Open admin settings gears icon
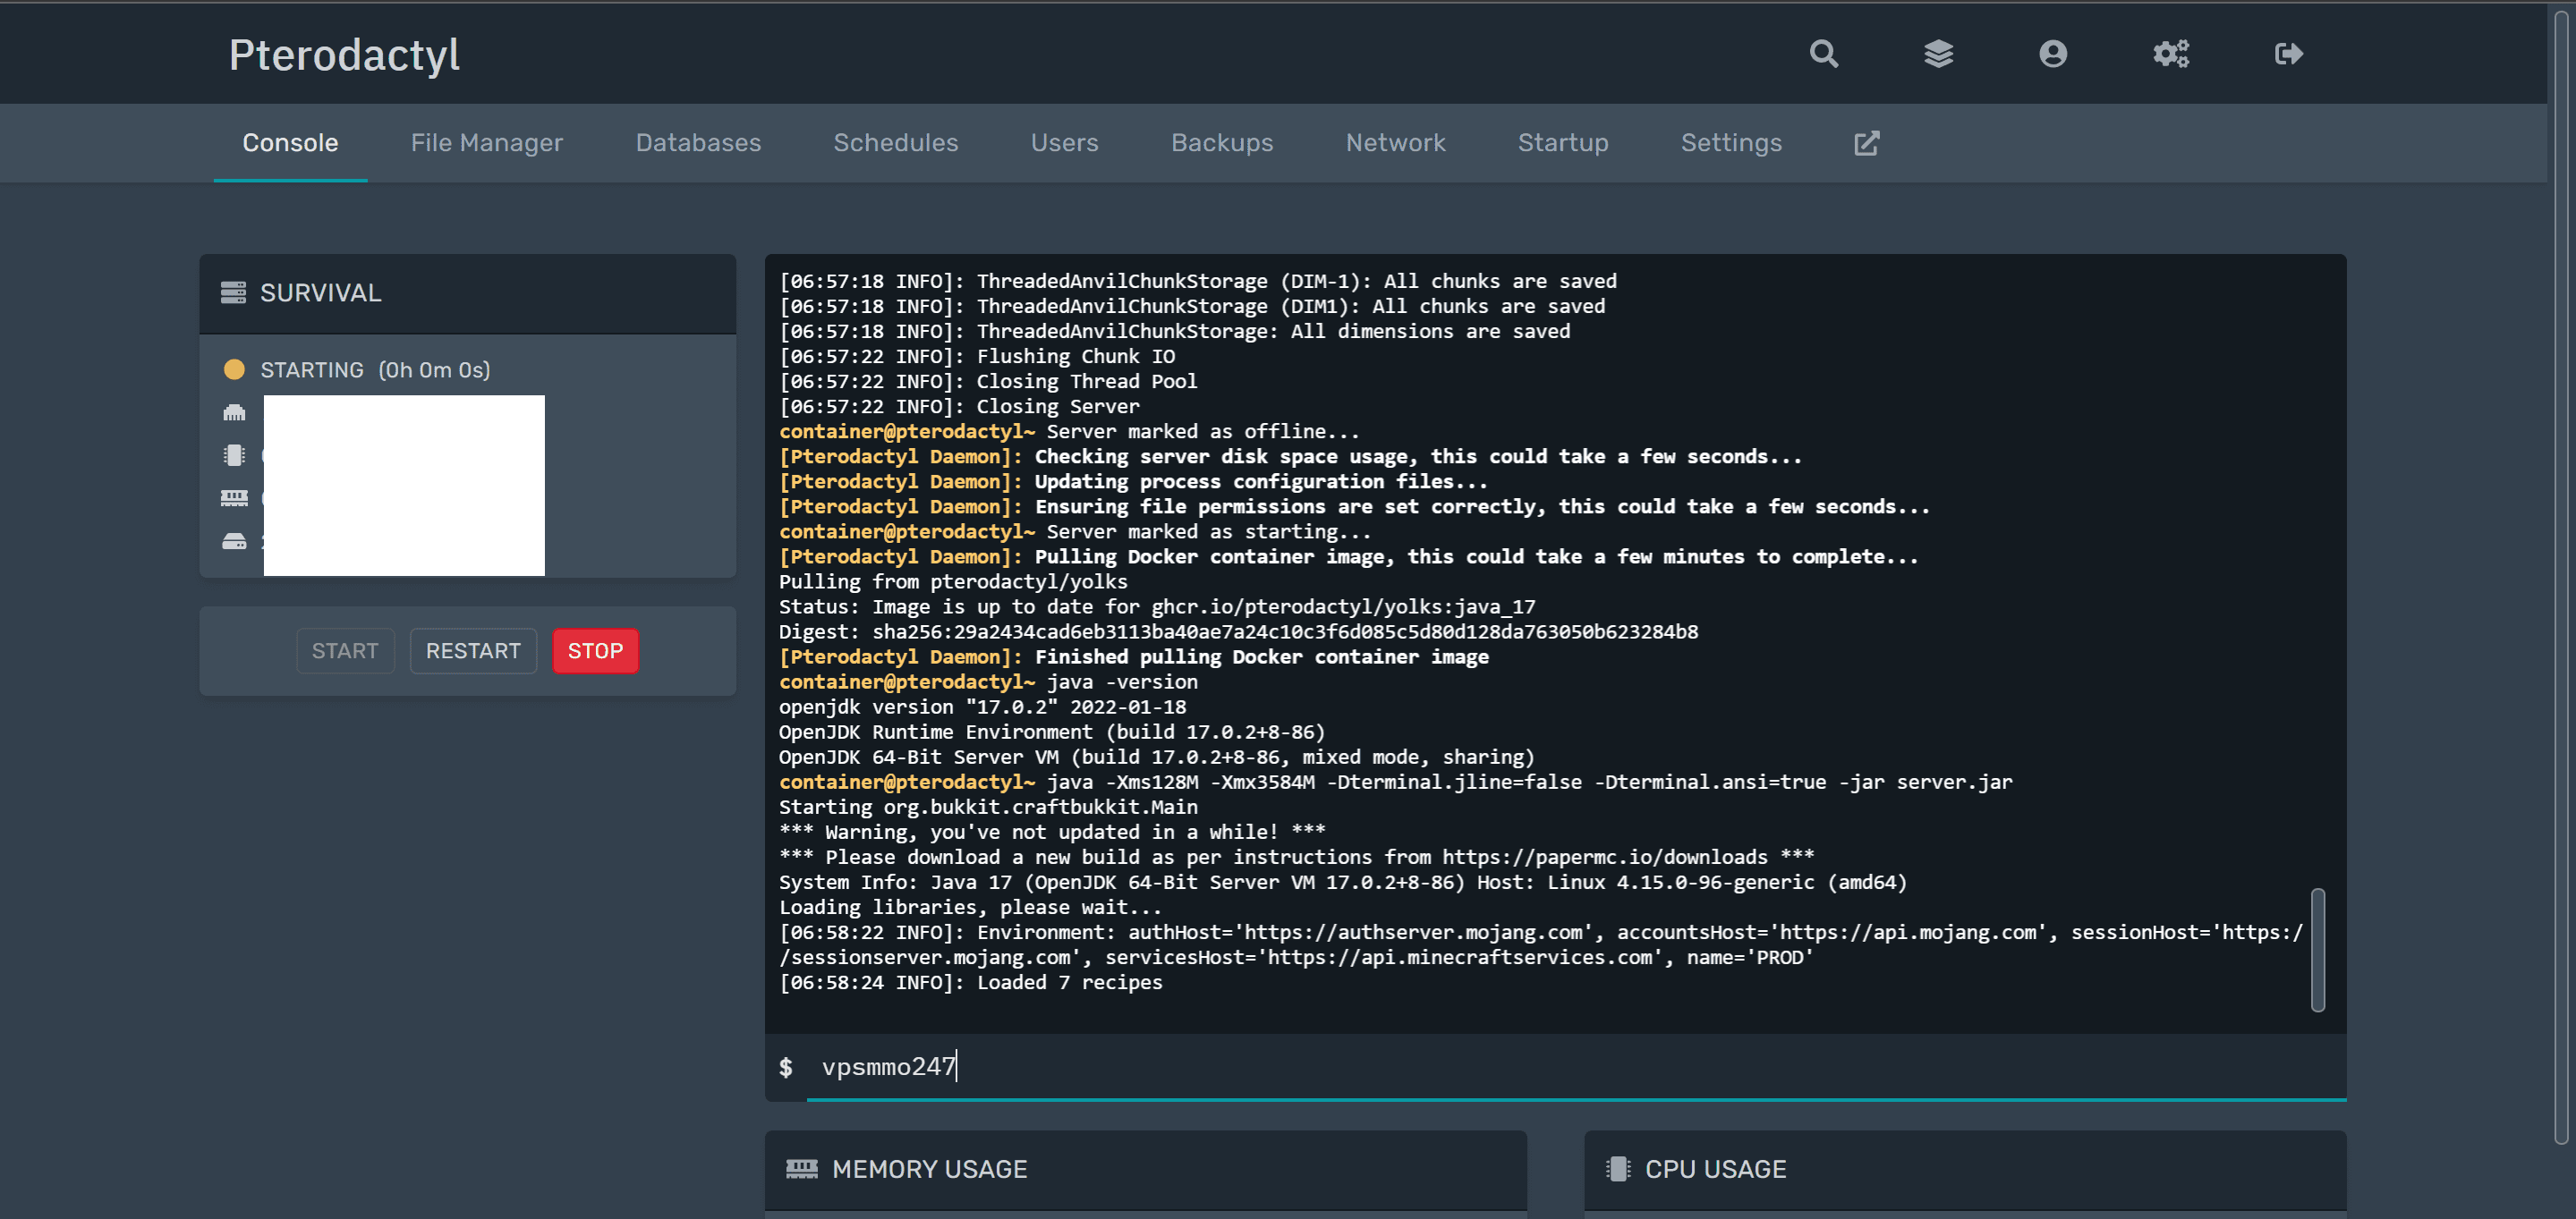2576x1219 pixels. pos(2170,54)
